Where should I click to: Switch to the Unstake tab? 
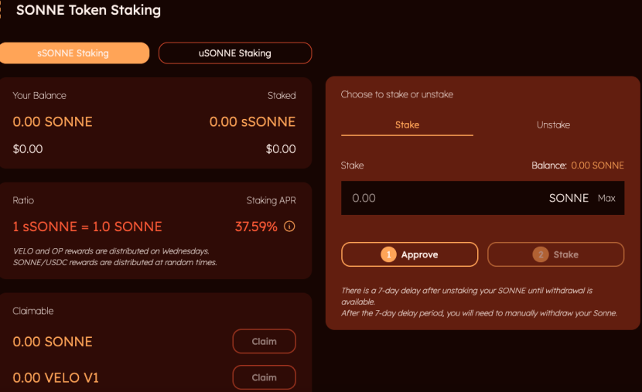point(553,124)
